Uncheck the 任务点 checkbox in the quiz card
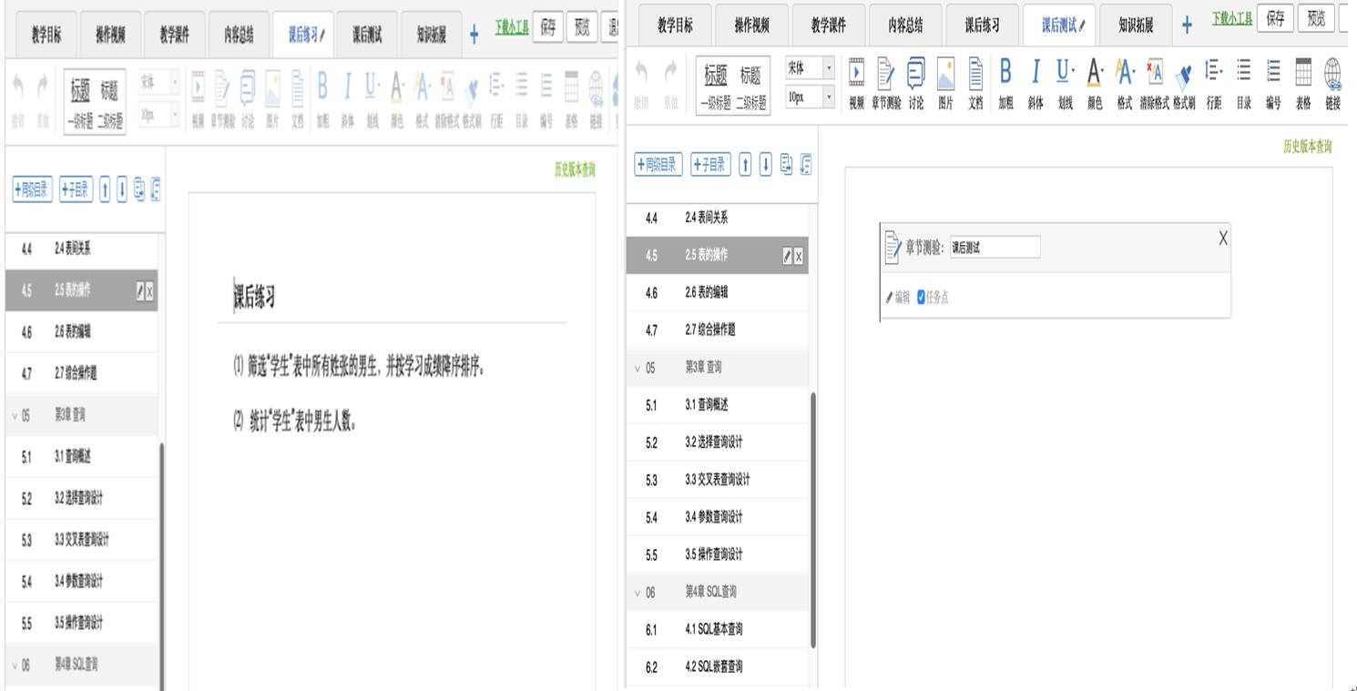Viewport: 1357px width, 691px height. click(921, 297)
